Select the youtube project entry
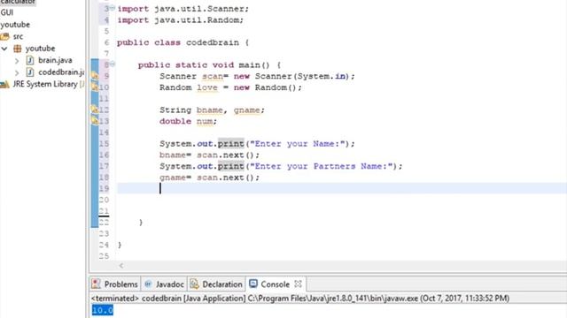The height and width of the screenshot is (318, 567). 15,25
